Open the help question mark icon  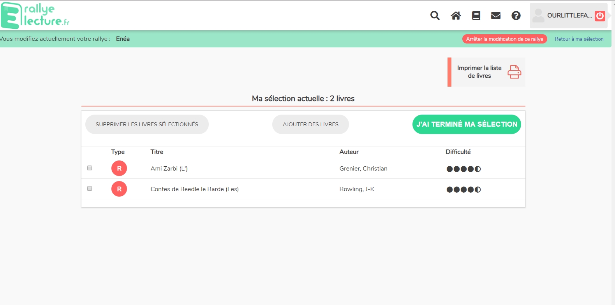[x=516, y=16]
